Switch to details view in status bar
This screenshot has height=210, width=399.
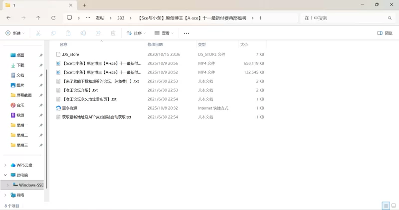point(386,206)
